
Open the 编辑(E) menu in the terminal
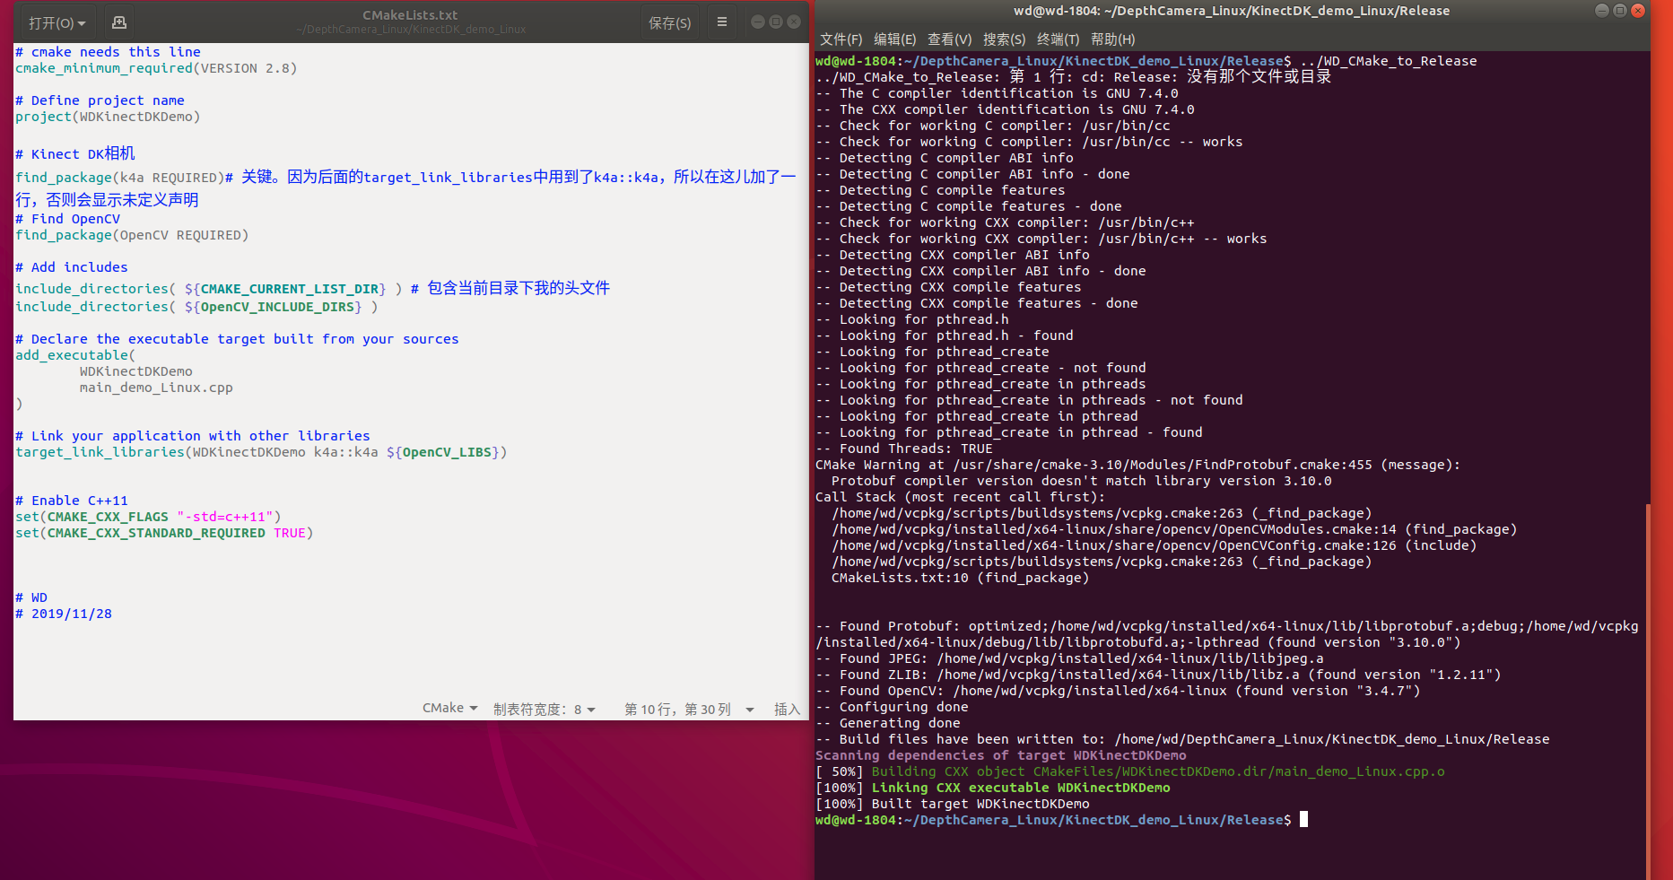pos(894,39)
